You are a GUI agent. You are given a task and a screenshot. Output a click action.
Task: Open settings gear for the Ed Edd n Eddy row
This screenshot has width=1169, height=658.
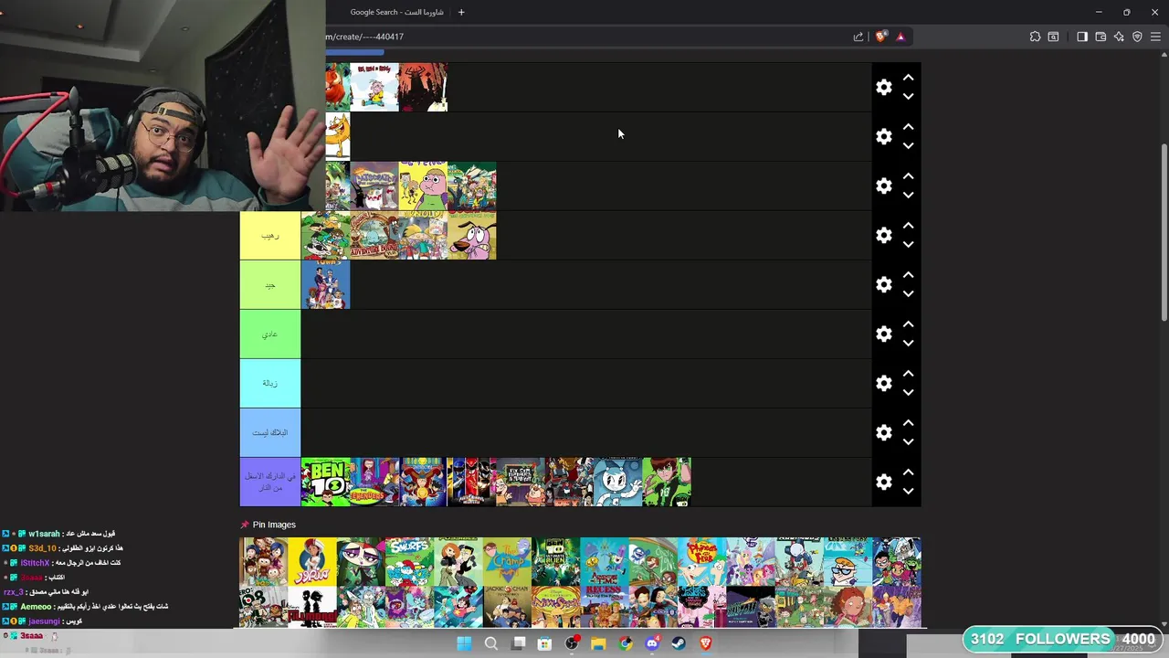point(883,87)
